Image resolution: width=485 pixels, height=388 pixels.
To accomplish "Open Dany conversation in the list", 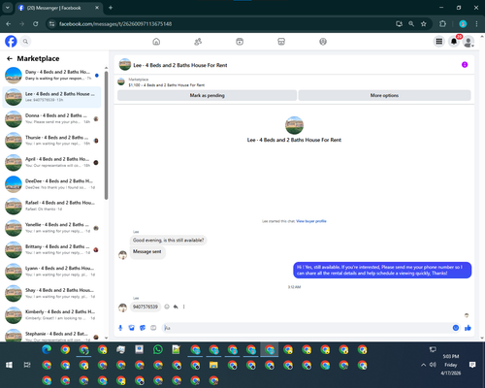I will pos(51,75).
